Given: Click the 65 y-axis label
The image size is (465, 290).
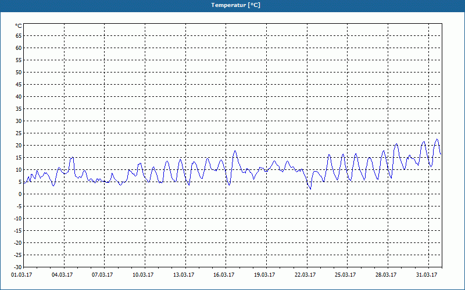Looking at the screenshot, I should point(19,36).
